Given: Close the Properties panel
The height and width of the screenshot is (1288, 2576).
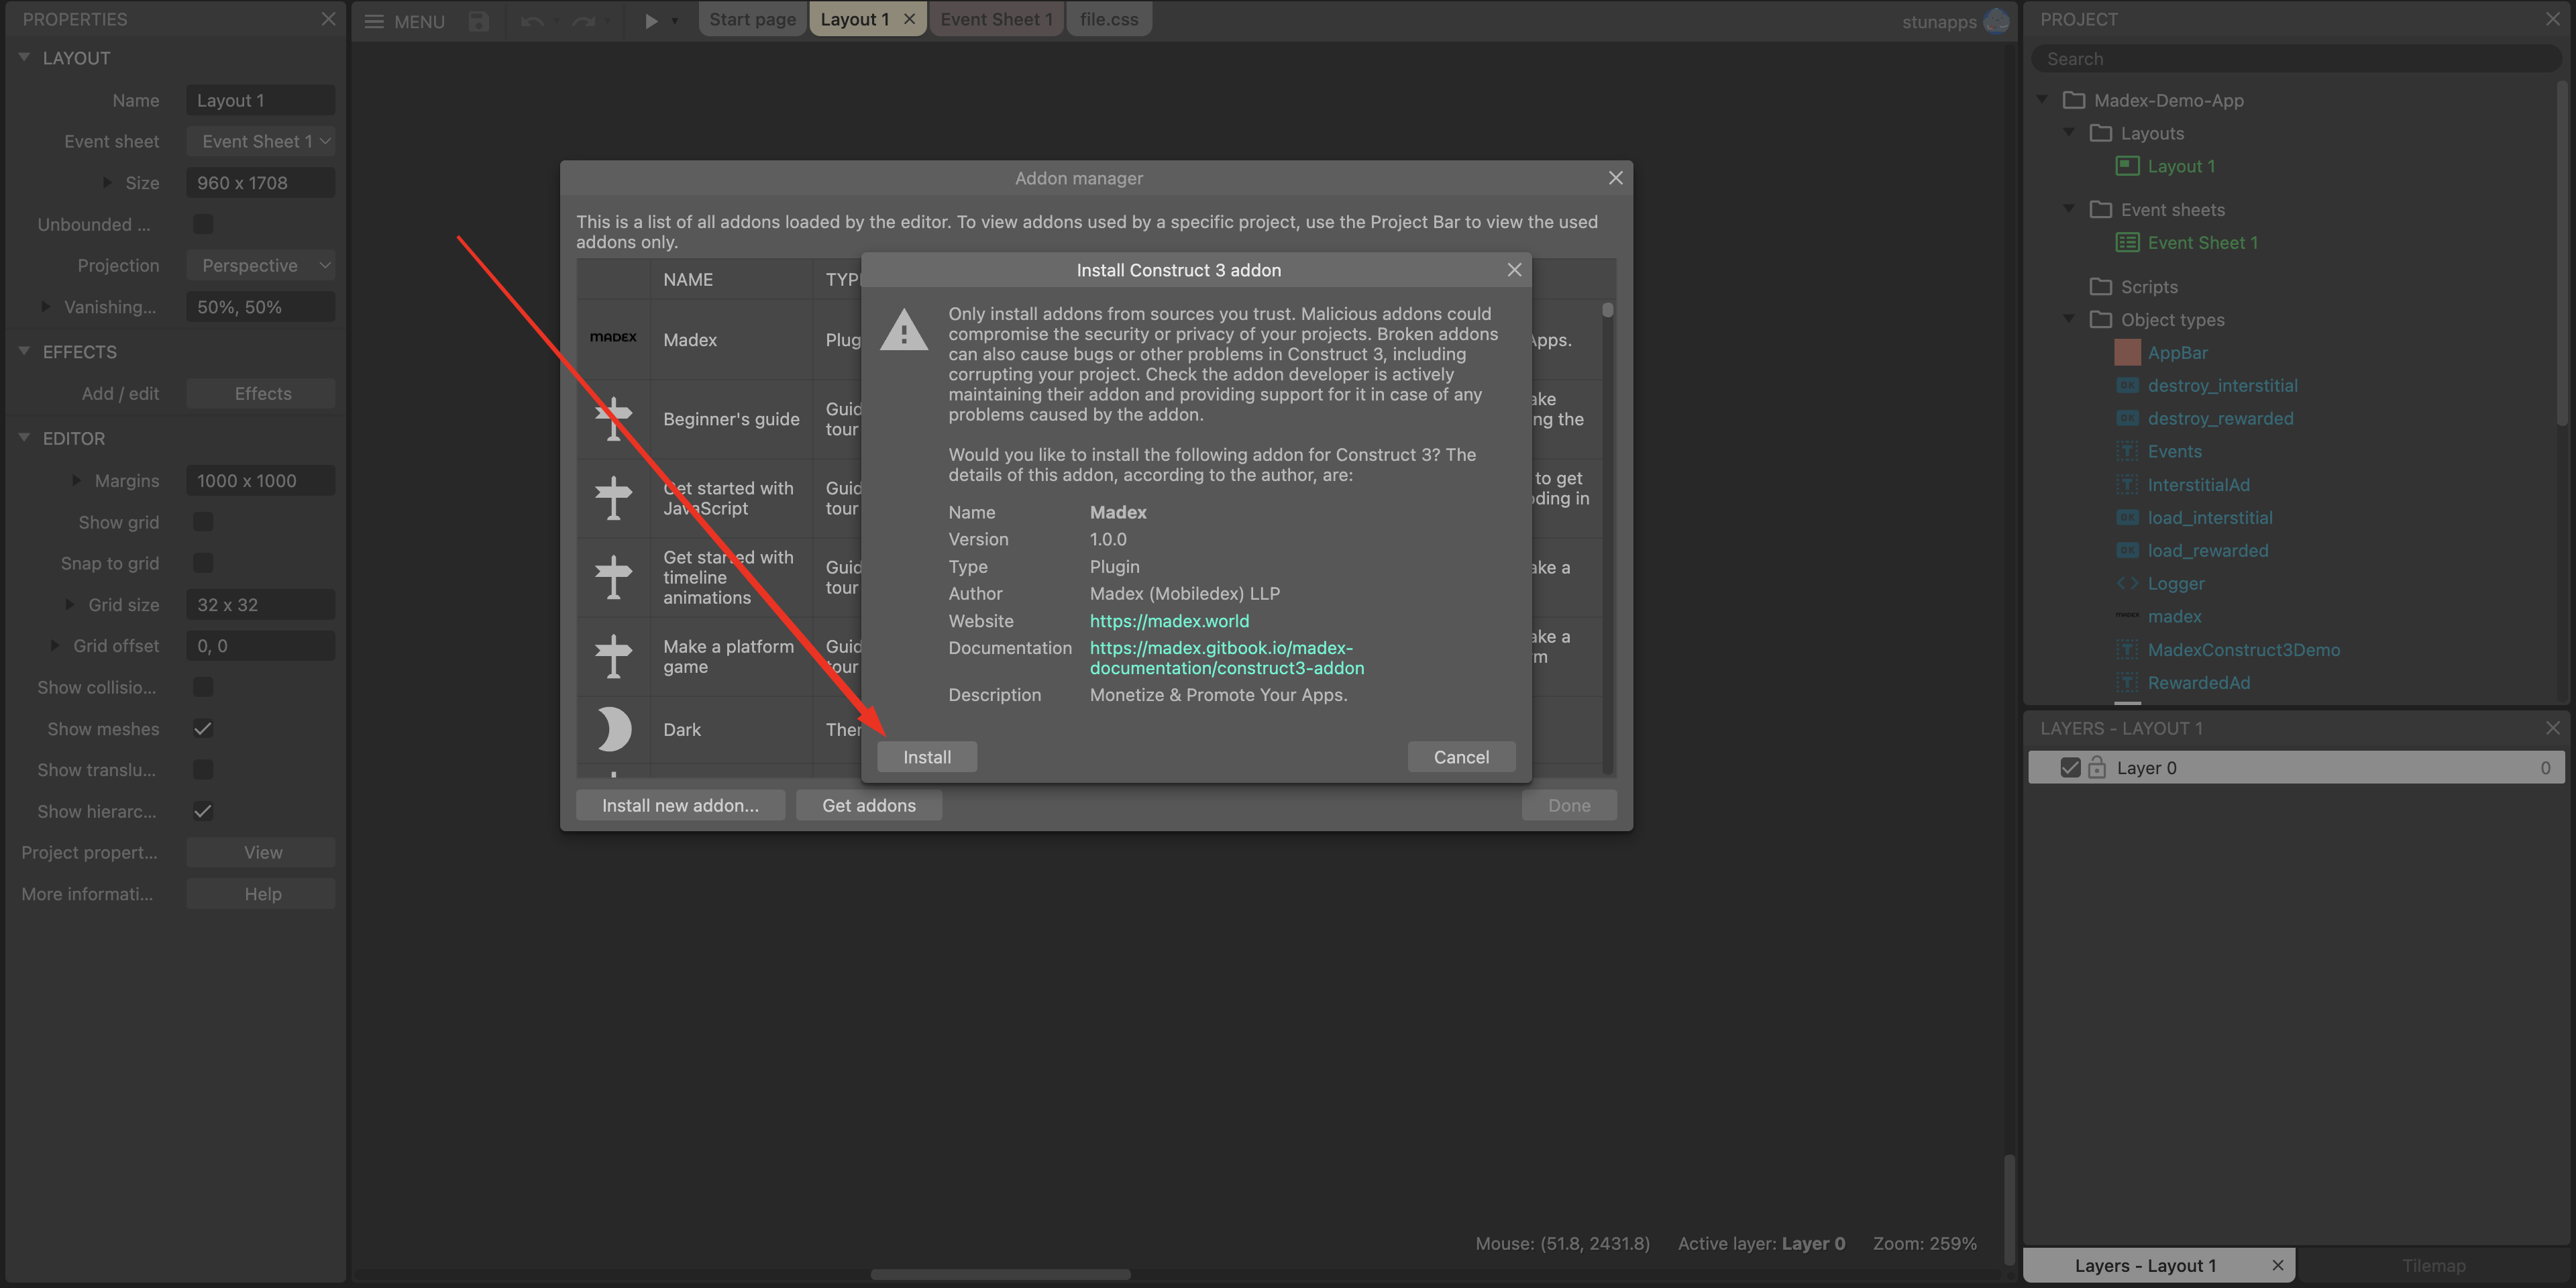Looking at the screenshot, I should point(328,19).
